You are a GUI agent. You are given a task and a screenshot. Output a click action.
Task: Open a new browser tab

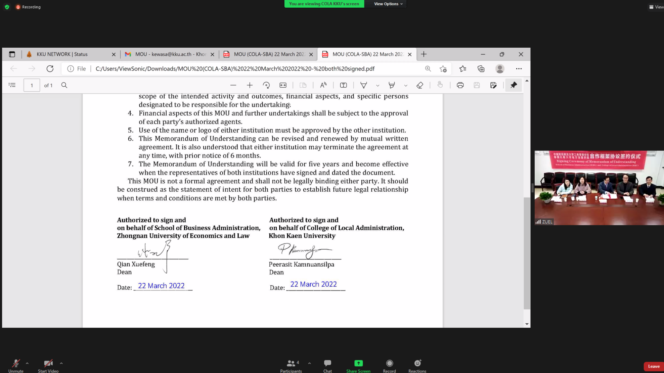[424, 54]
